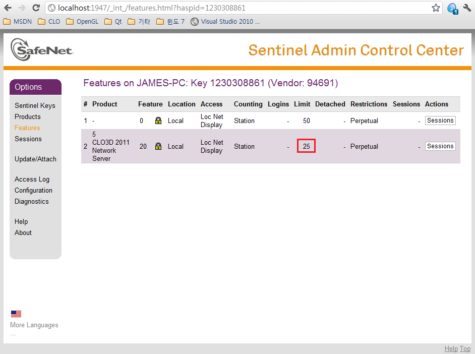Click the Counting column header
Screen dimensions: 475x354
[x=248, y=104]
